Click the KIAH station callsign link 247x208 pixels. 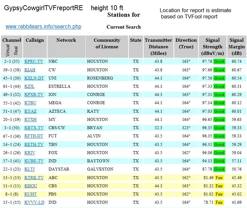coord(30,70)
